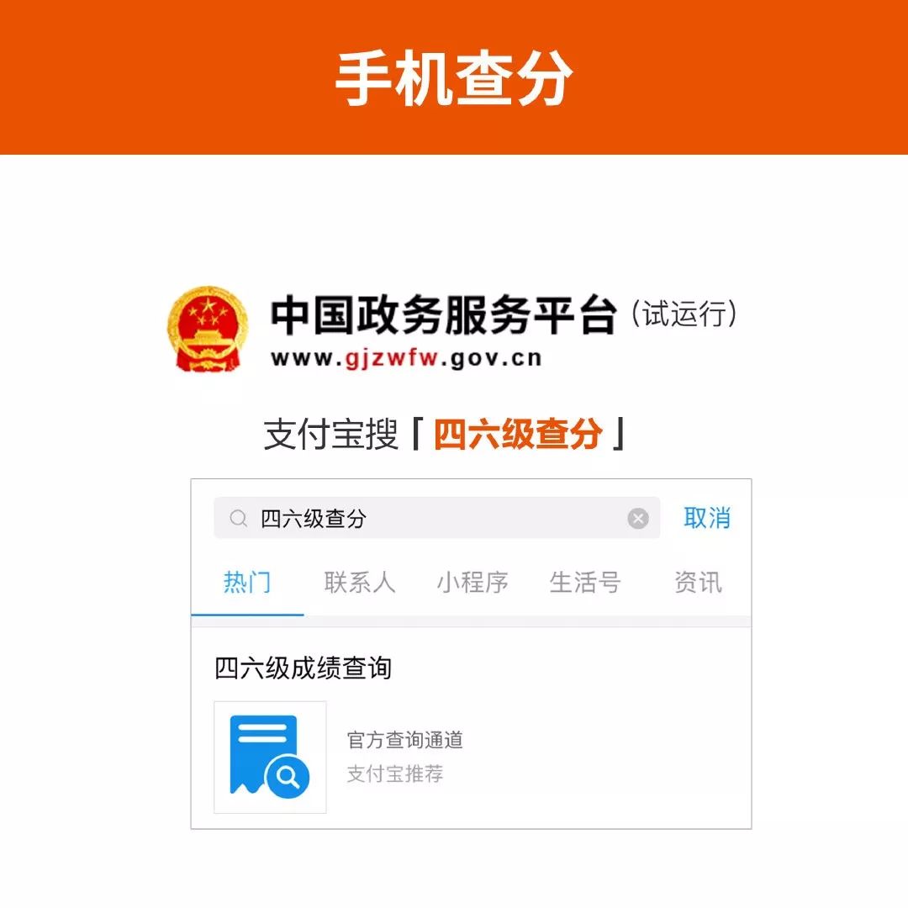This screenshot has height=908, width=908.
Task: Click the 支付宝搜 instruction text
Action: click(330, 434)
